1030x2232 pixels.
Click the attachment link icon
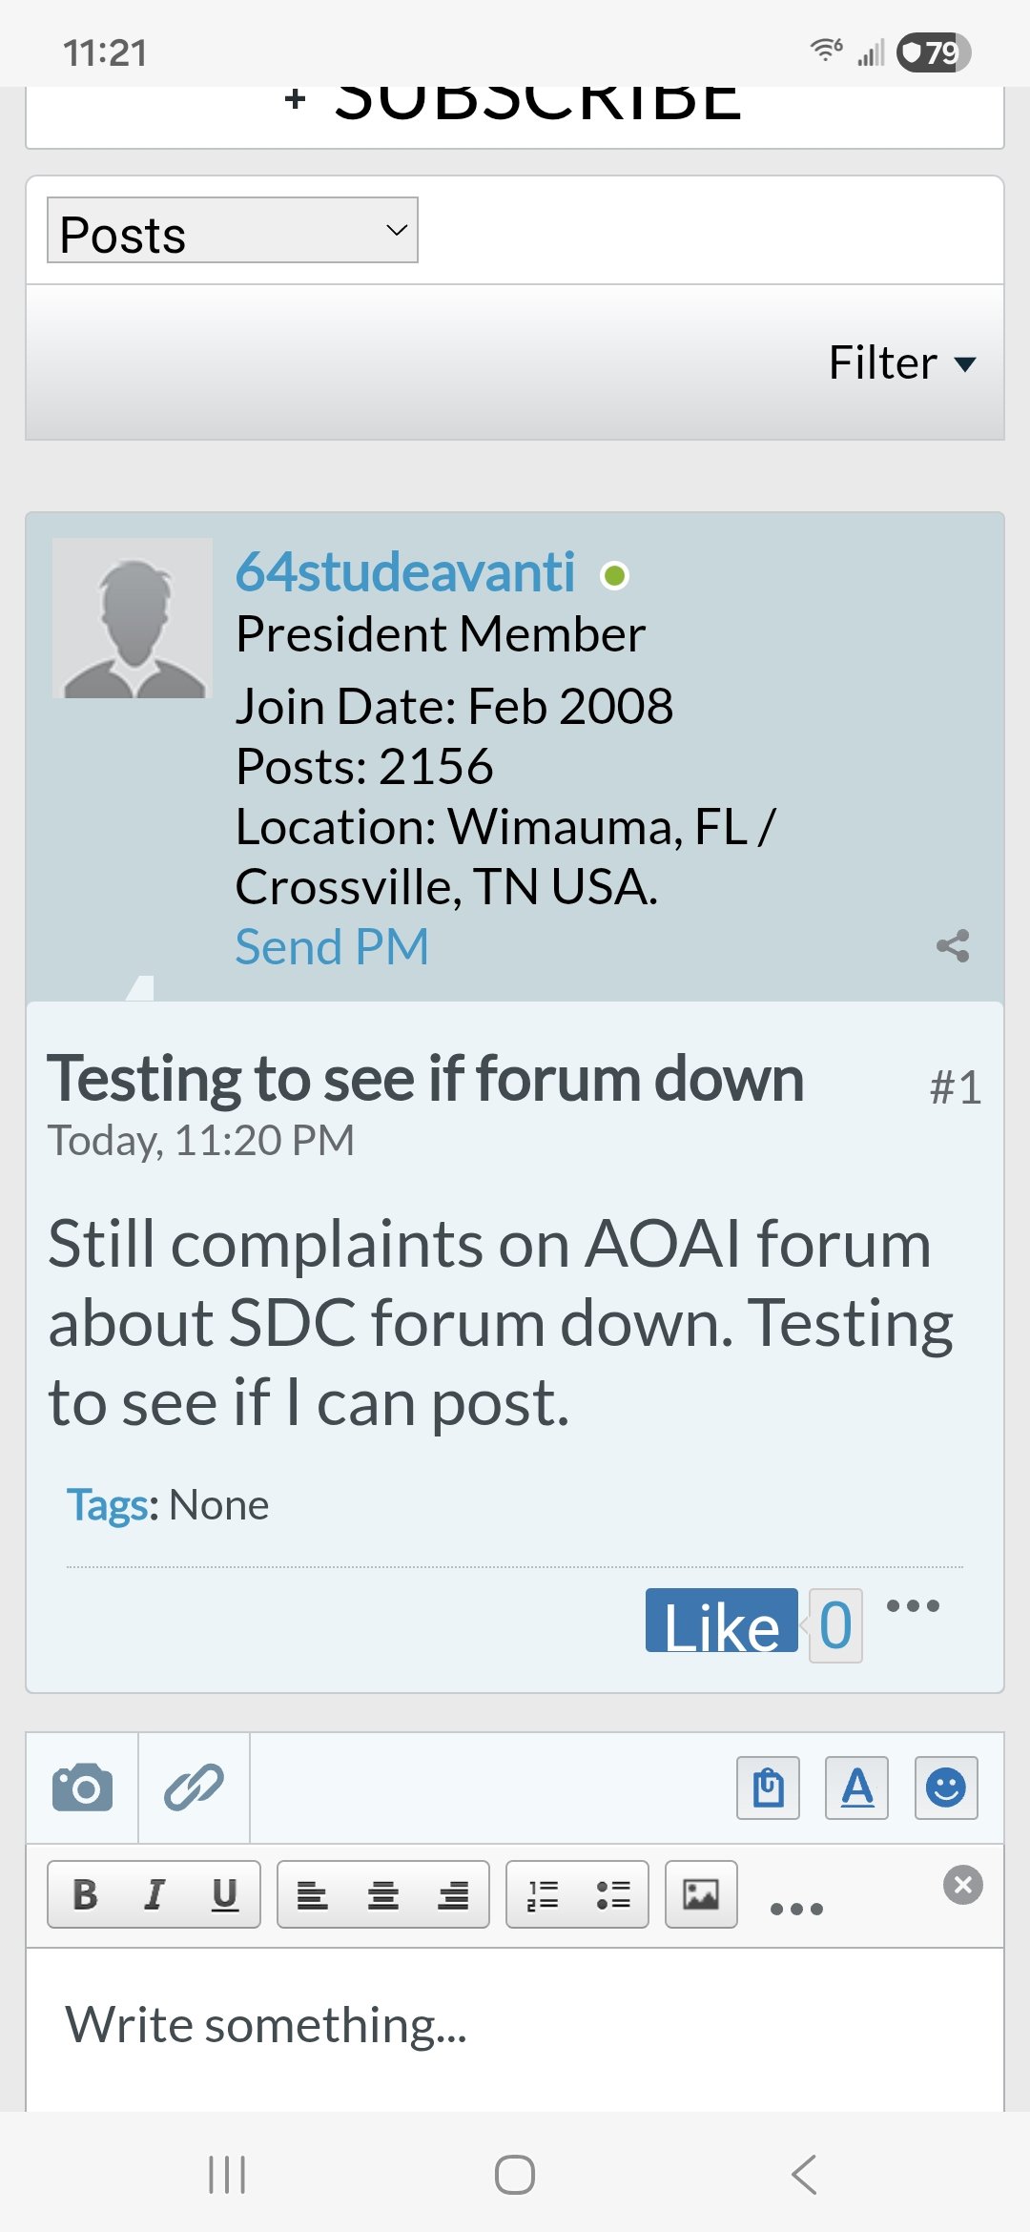click(x=194, y=1788)
